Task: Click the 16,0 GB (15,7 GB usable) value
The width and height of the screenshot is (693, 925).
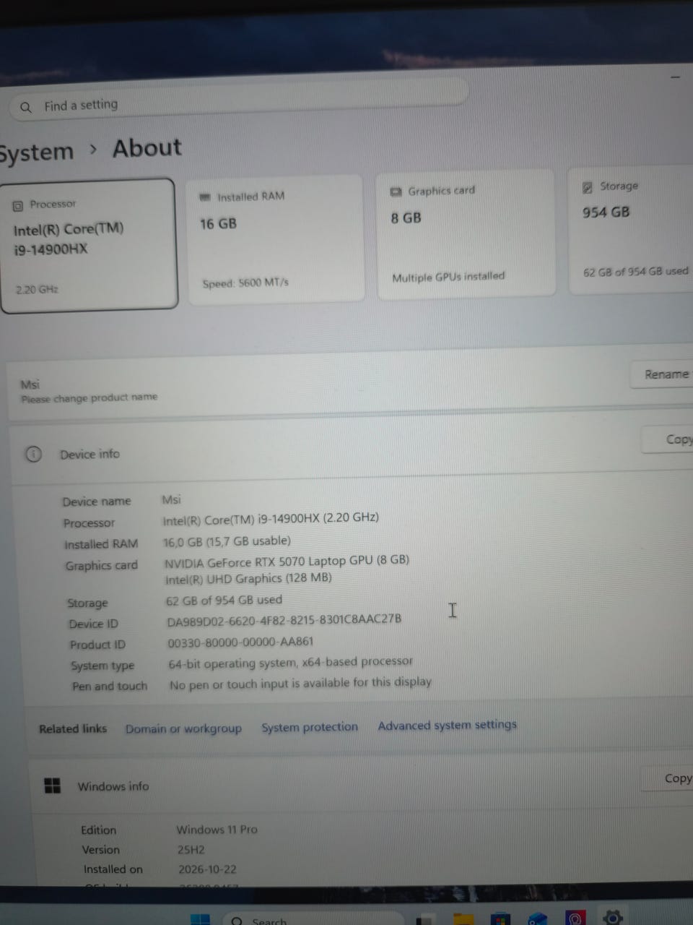Action: coord(227,541)
